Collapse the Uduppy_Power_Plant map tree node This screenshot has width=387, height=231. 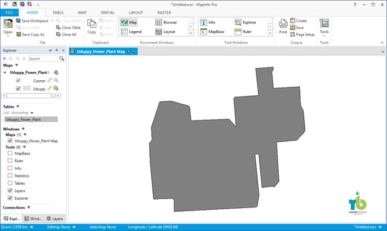coord(5,72)
